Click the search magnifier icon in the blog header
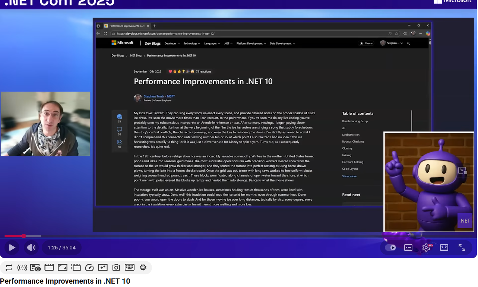Viewport: 478px width, 287px height. [x=408, y=44]
